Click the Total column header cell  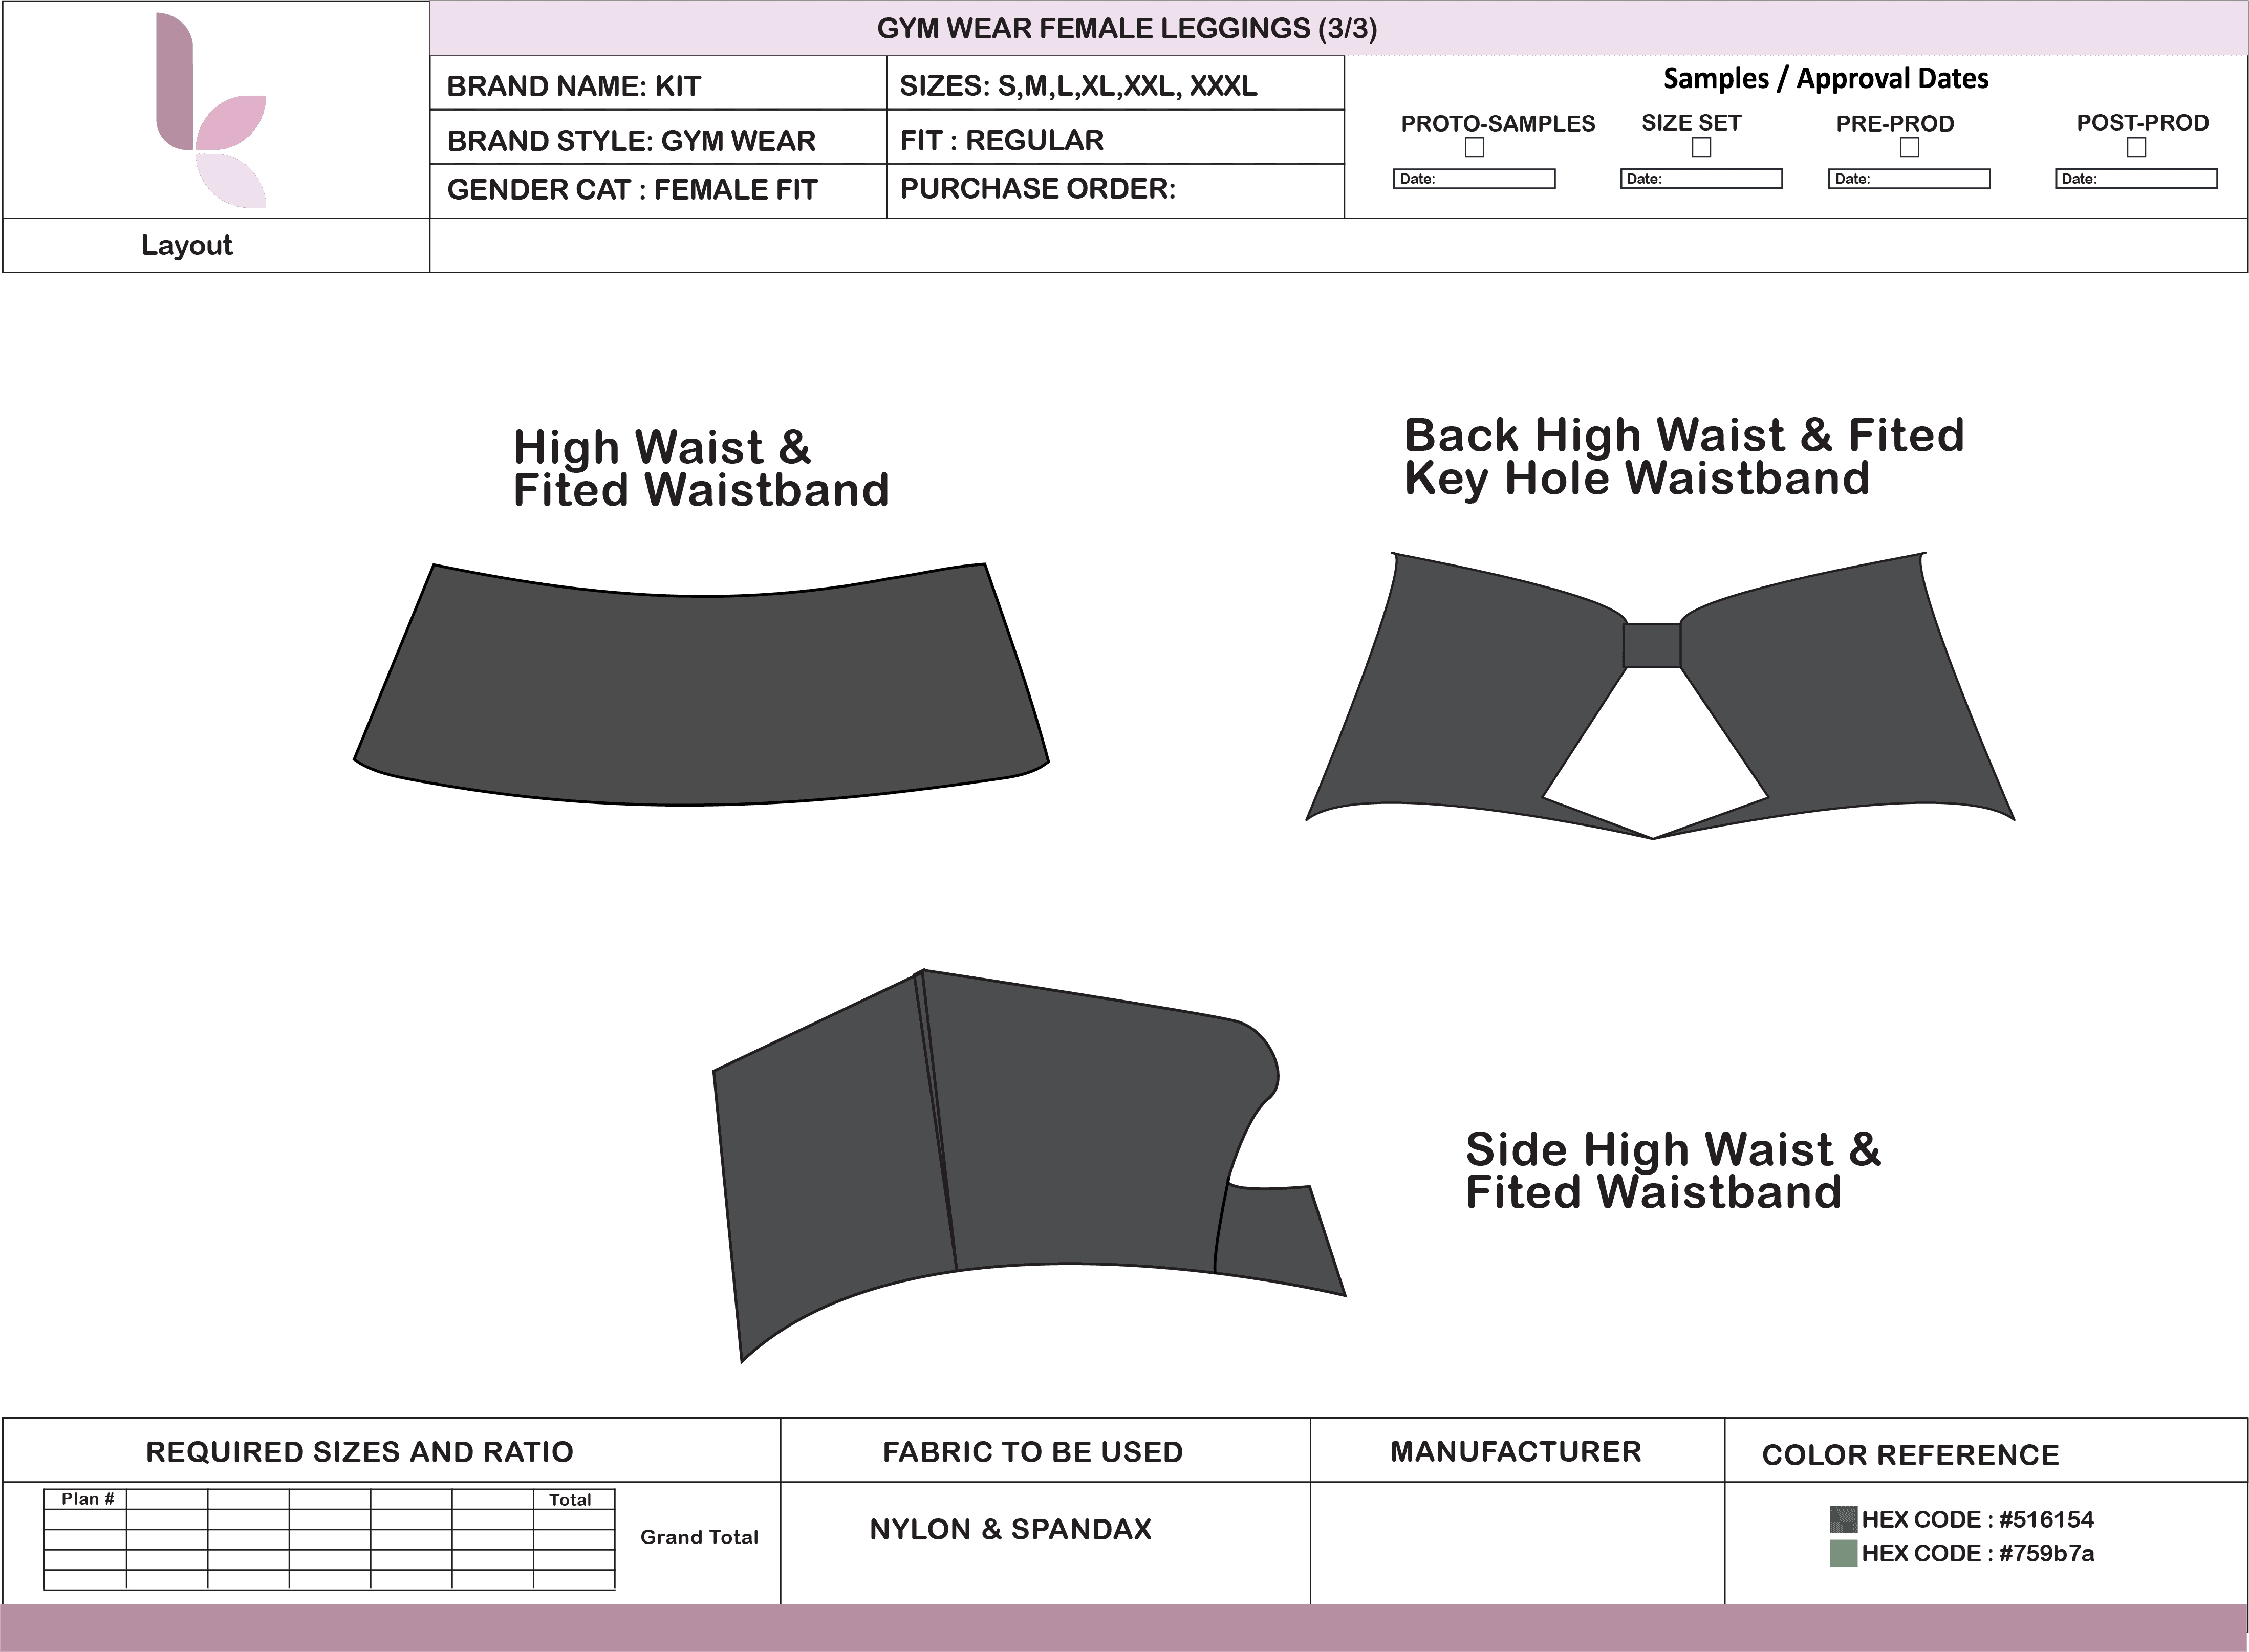tap(572, 1499)
